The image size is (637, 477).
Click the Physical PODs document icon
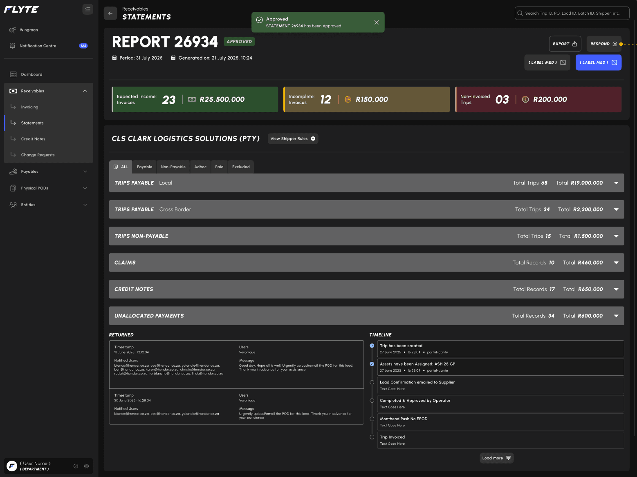pos(13,188)
